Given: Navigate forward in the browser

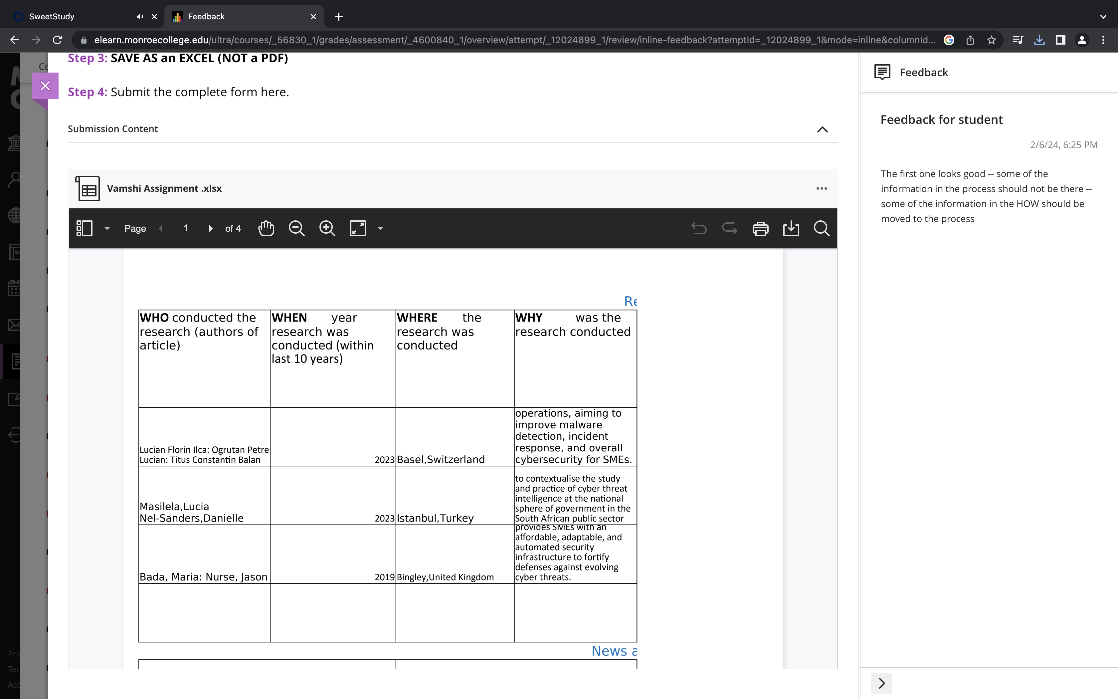Looking at the screenshot, I should (36, 40).
